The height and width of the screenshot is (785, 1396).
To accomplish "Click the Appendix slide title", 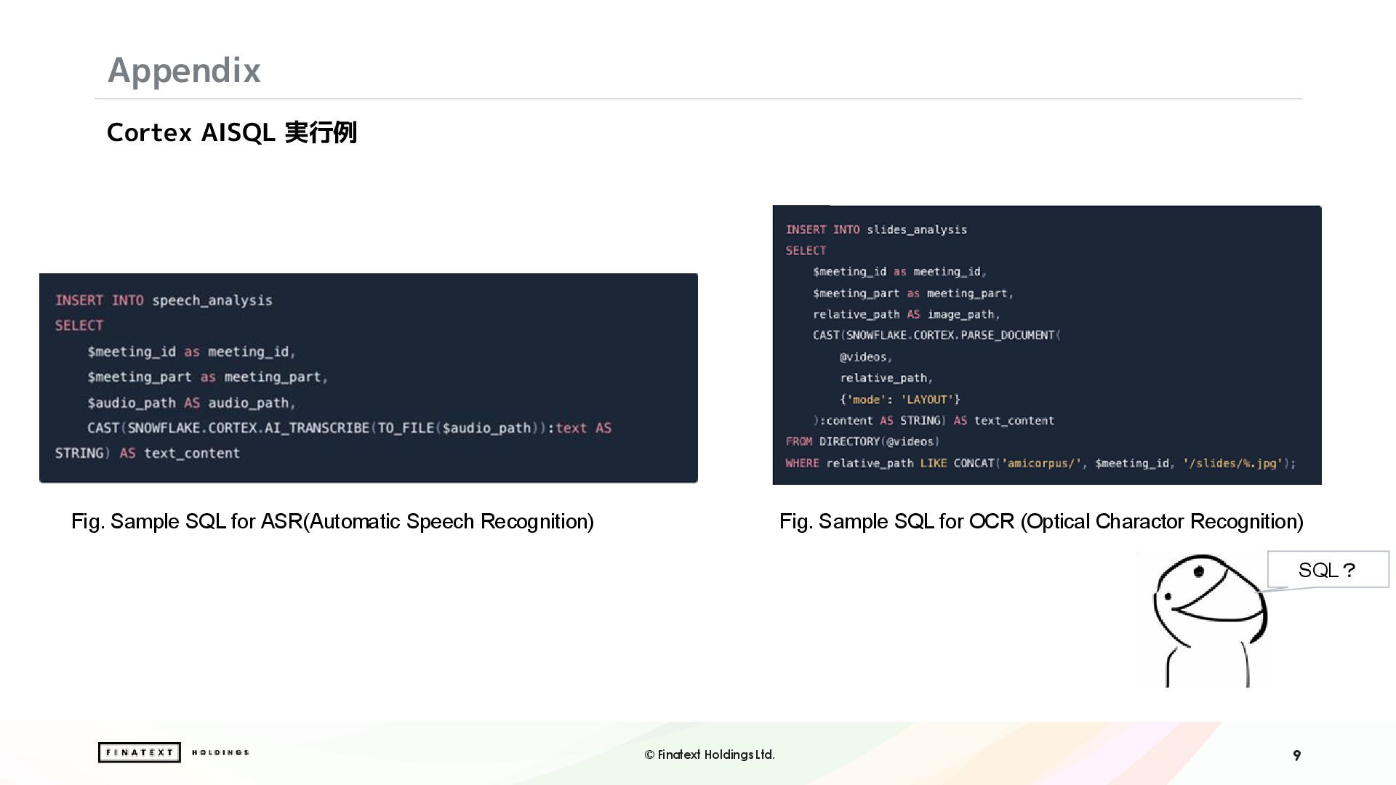I will coord(184,71).
